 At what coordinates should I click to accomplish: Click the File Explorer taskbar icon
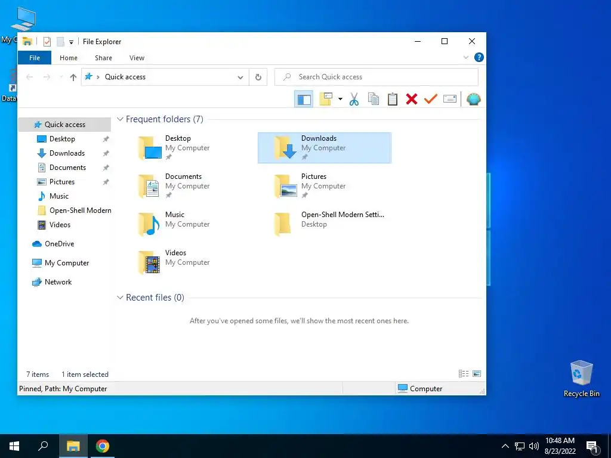(73, 446)
